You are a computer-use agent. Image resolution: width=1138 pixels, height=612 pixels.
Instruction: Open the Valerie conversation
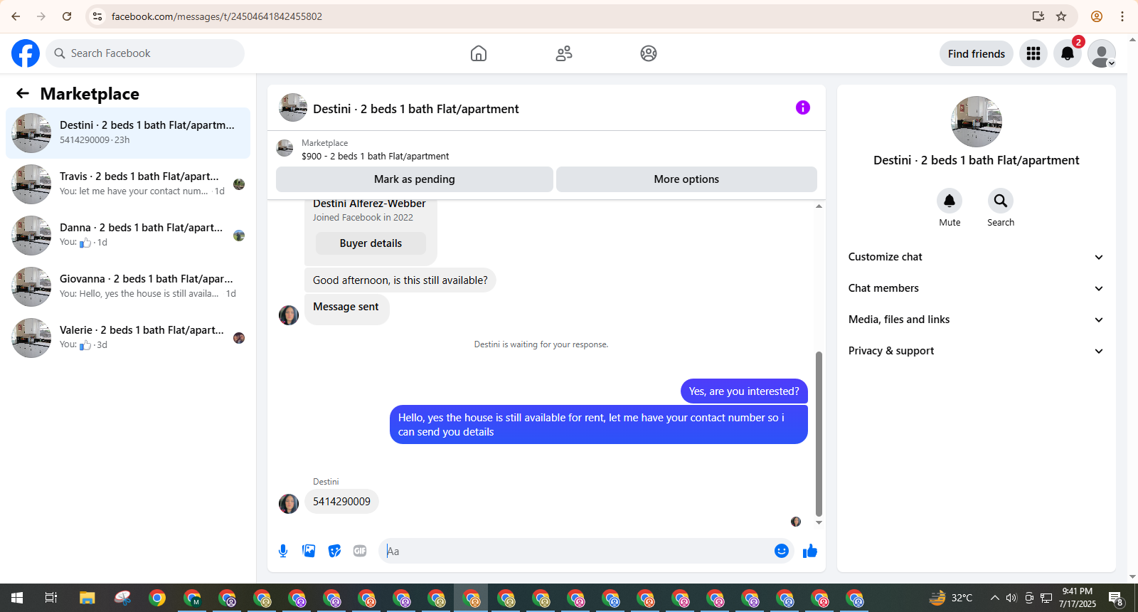pos(128,338)
